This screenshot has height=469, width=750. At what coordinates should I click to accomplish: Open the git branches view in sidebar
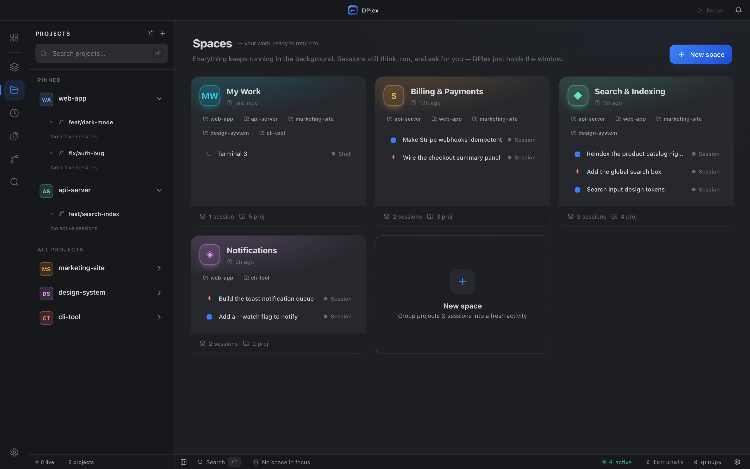(x=14, y=159)
